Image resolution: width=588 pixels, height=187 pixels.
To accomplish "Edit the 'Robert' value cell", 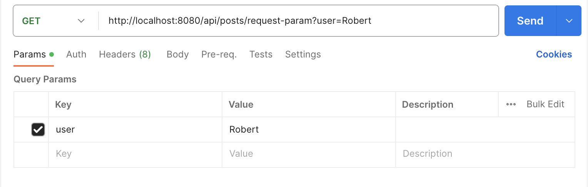I will point(308,130).
